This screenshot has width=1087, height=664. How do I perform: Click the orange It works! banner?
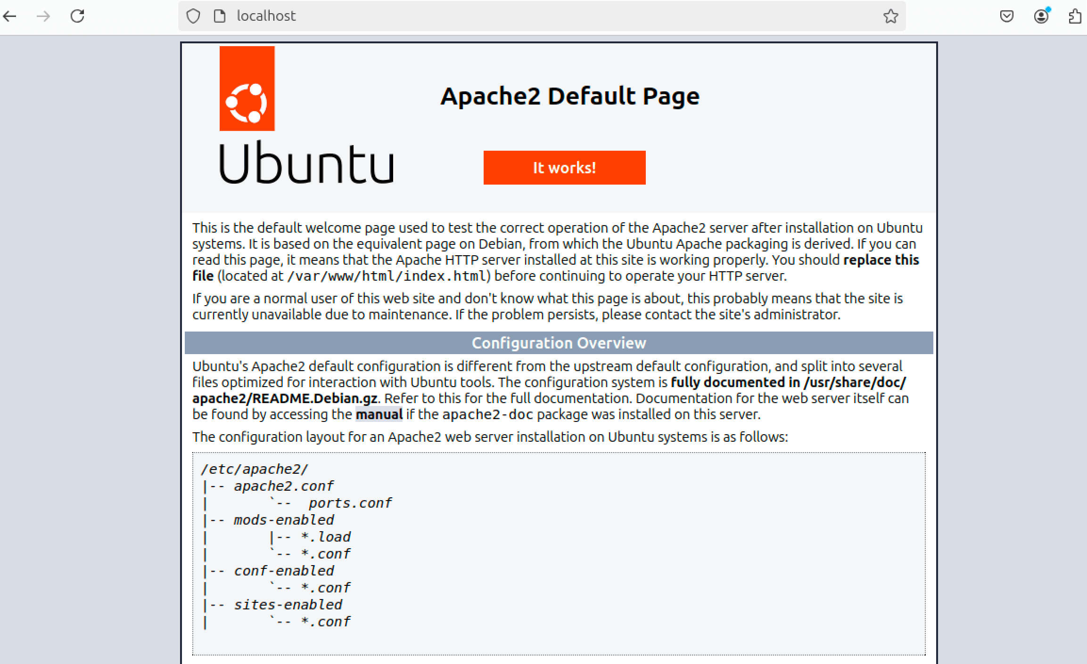coord(564,168)
